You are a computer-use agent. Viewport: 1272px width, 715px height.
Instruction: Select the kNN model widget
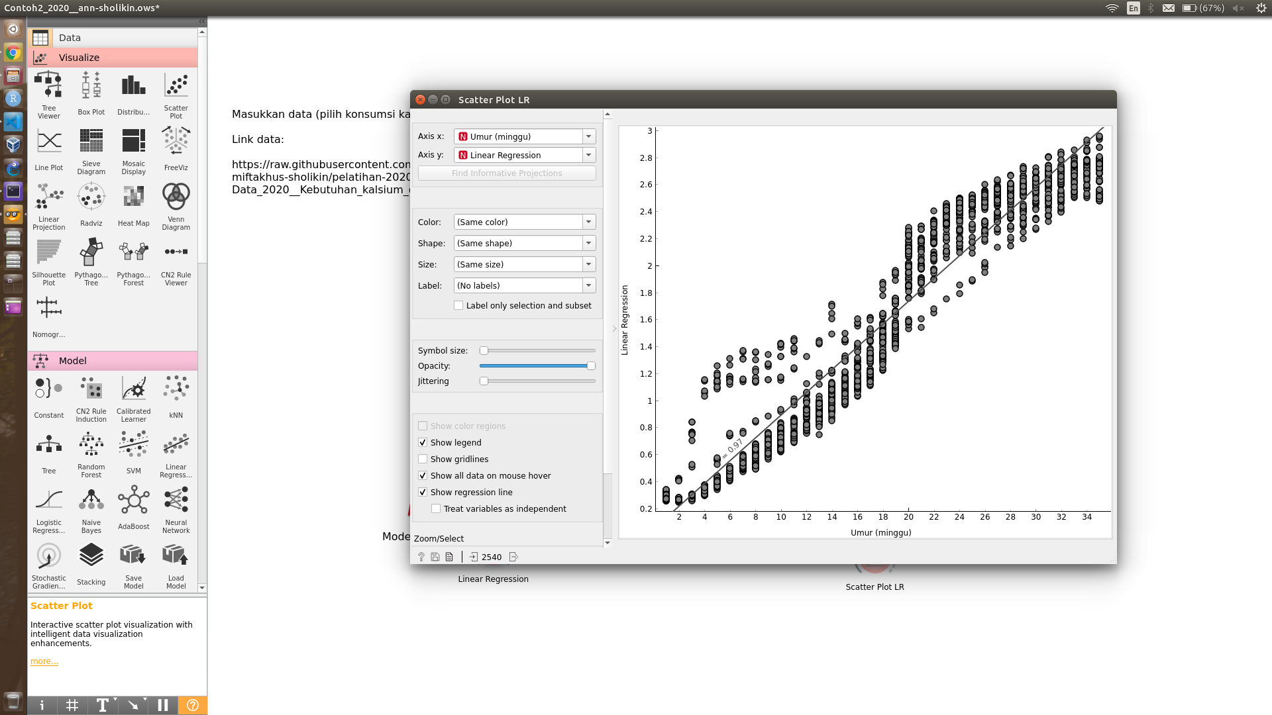[x=176, y=398]
